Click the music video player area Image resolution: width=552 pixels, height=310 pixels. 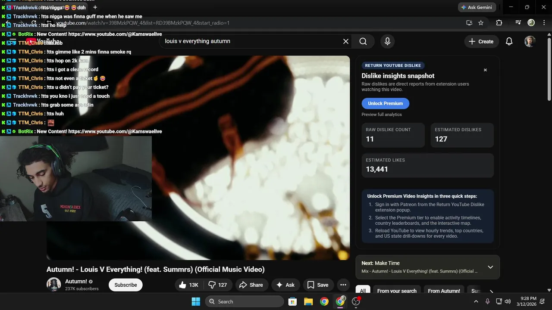pyautogui.click(x=198, y=158)
